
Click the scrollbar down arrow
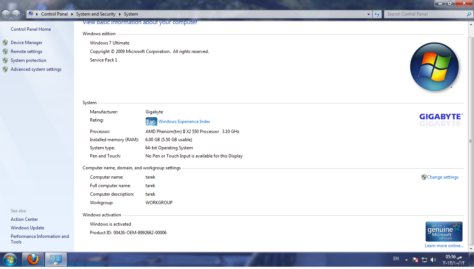471,249
